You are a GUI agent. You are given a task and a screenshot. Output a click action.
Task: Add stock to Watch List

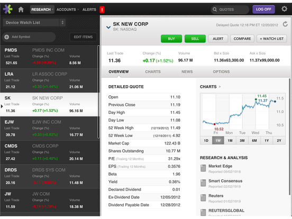[272, 39]
